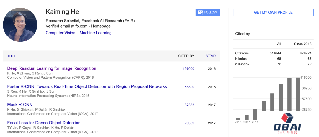
Task: Click the Kaiming He profile photo
Action: tap(20, 25)
